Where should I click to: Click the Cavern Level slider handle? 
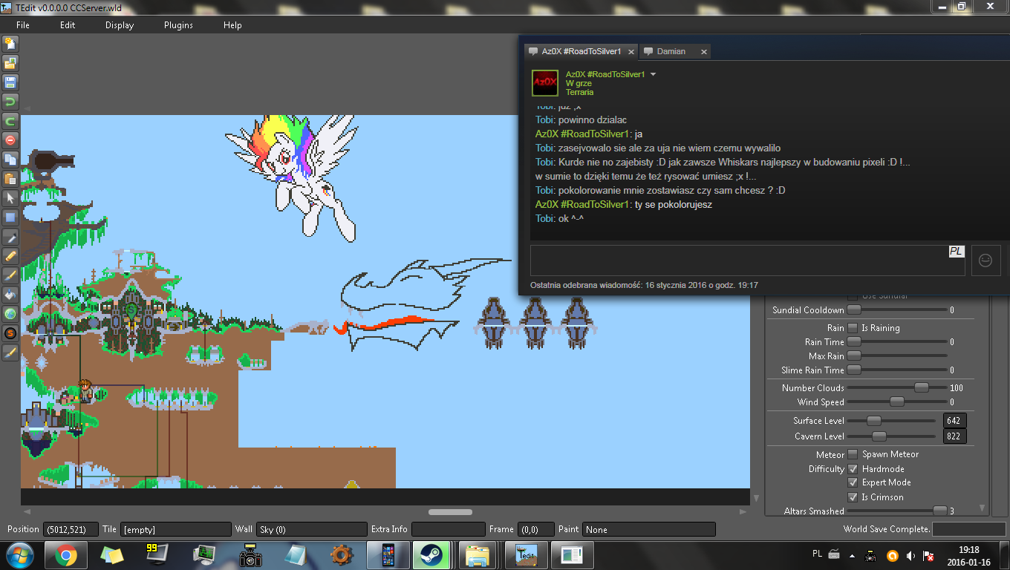tap(879, 436)
